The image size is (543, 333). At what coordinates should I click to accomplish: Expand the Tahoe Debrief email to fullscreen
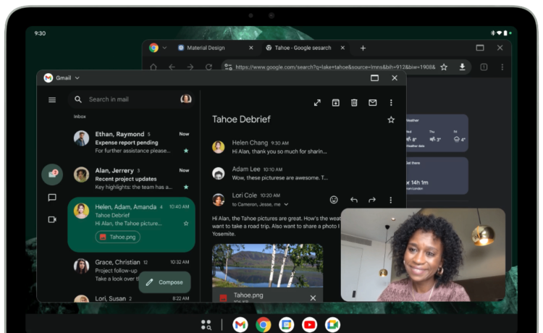[317, 103]
